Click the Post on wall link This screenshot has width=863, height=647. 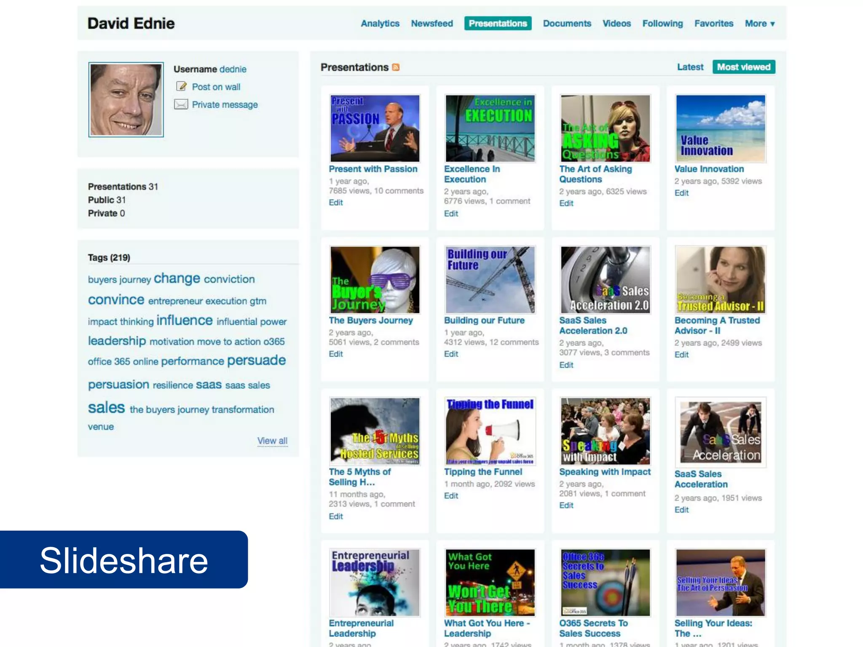[216, 87]
